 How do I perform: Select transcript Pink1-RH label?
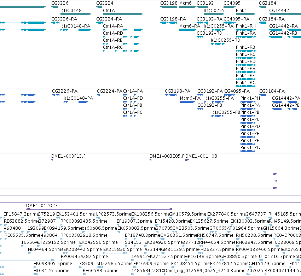click(x=246, y=26)
